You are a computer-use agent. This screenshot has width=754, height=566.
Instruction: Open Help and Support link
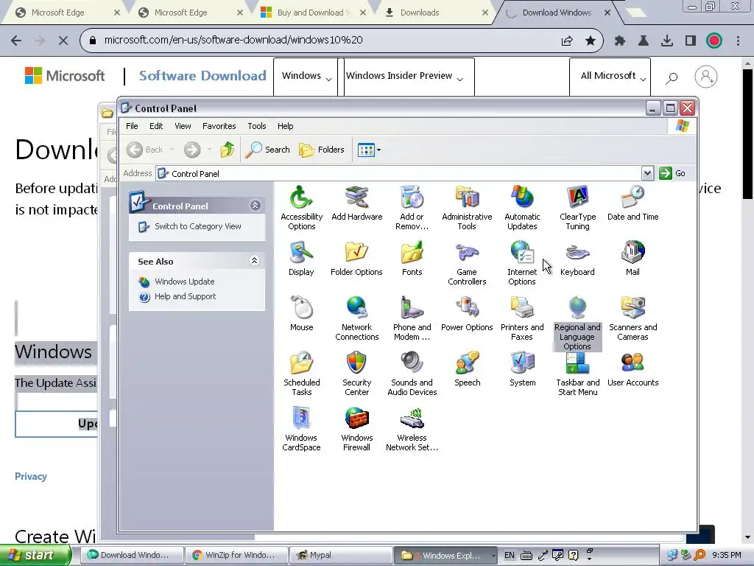(x=185, y=296)
